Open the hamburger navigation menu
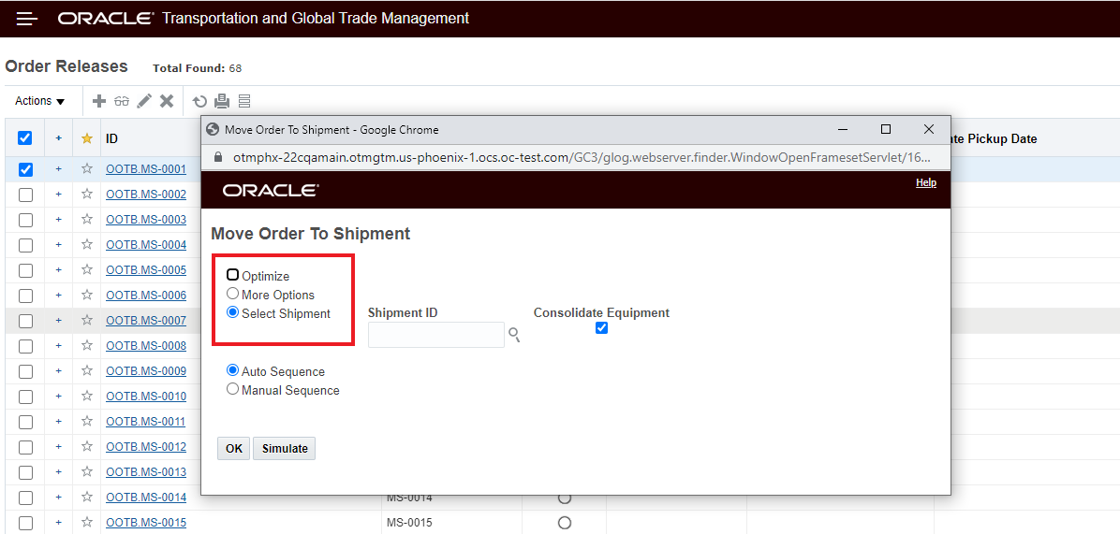Viewport: 1120px width, 534px height. pyautogui.click(x=26, y=19)
